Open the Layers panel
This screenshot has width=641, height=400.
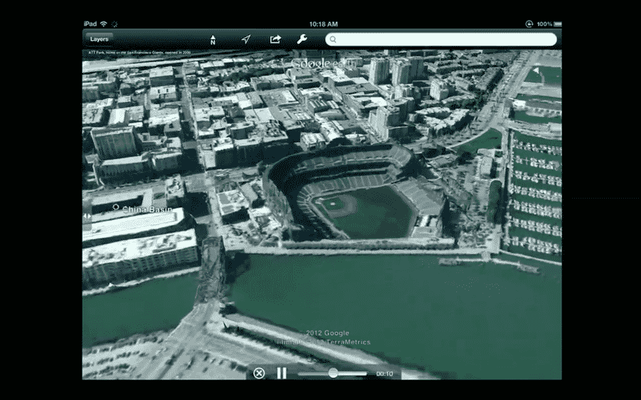[x=99, y=39]
